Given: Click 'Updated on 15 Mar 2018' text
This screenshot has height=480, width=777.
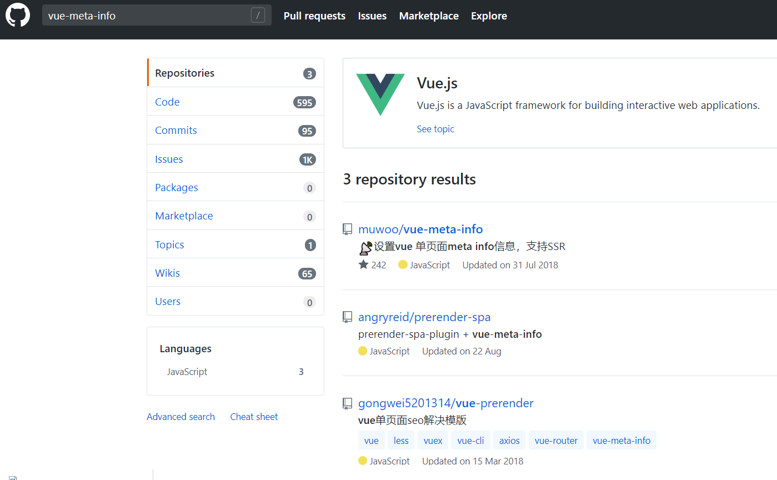Looking at the screenshot, I should coord(473,461).
